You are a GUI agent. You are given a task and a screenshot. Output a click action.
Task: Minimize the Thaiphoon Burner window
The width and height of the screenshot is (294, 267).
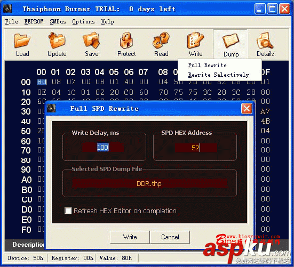[259, 9]
